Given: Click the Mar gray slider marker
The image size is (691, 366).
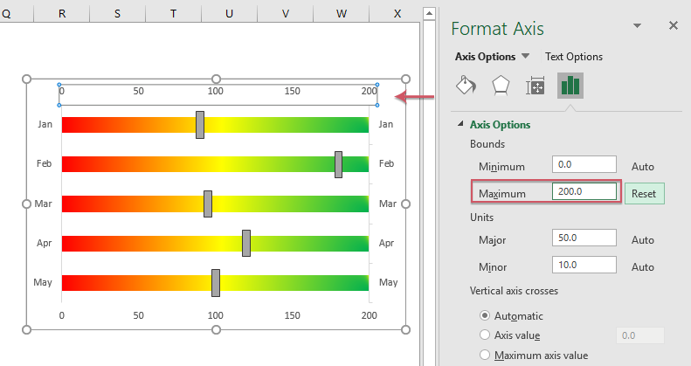Looking at the screenshot, I should point(208,204).
